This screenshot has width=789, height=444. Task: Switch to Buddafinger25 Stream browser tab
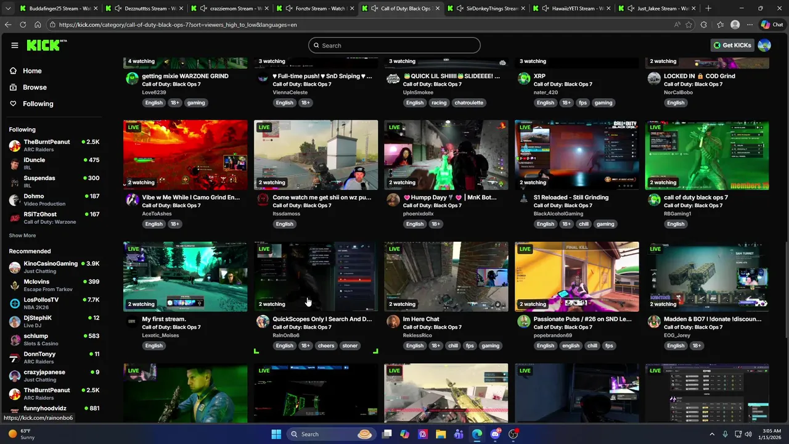[x=59, y=9]
